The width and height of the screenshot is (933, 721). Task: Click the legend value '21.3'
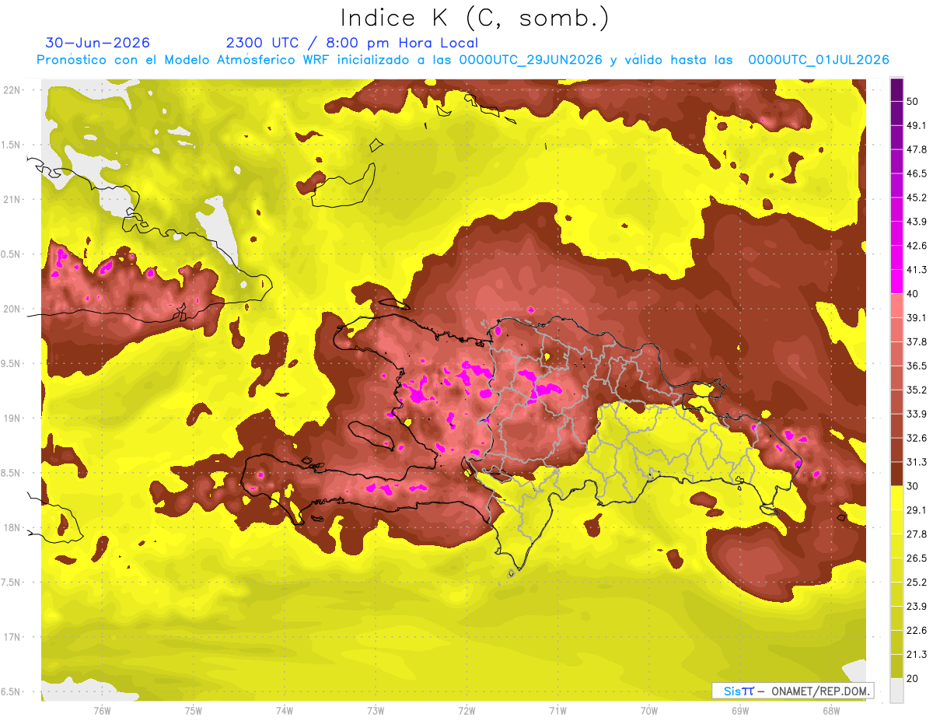(x=917, y=655)
